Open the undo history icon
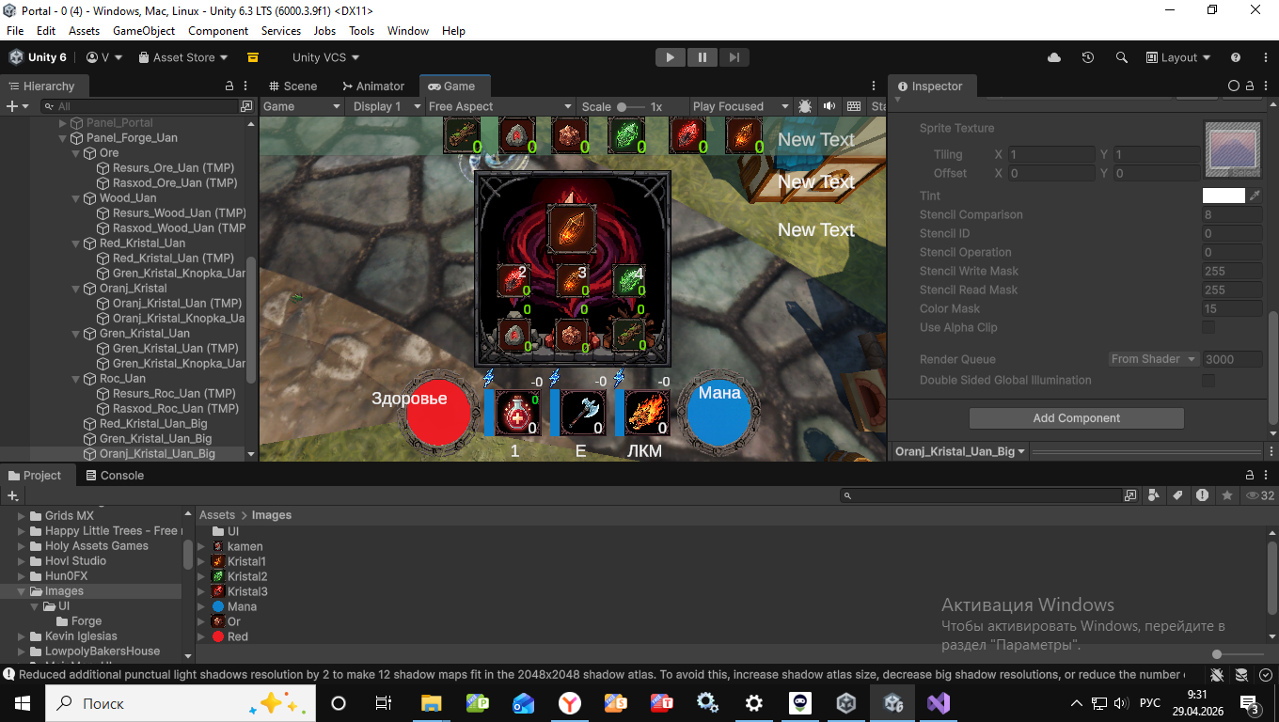 [x=1088, y=57]
